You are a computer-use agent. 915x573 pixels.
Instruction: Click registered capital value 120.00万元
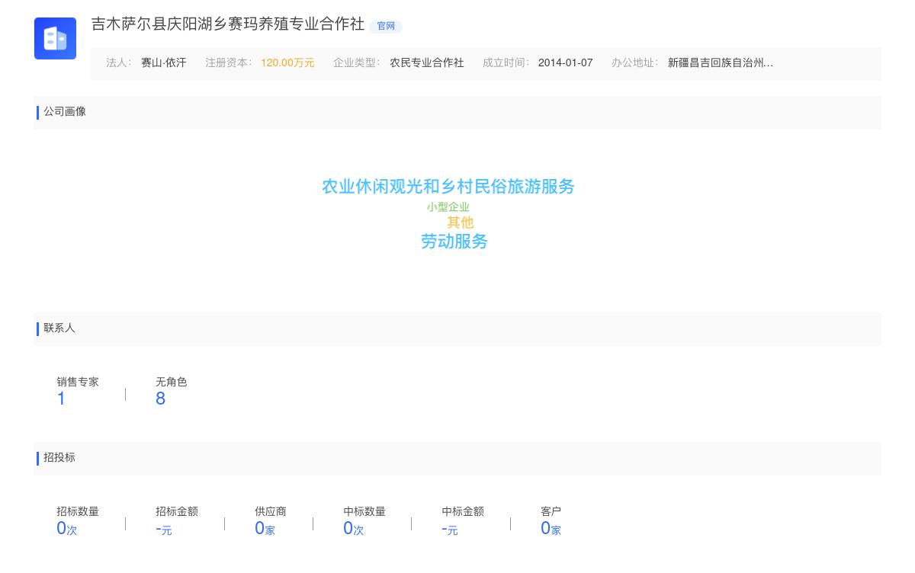coord(287,63)
